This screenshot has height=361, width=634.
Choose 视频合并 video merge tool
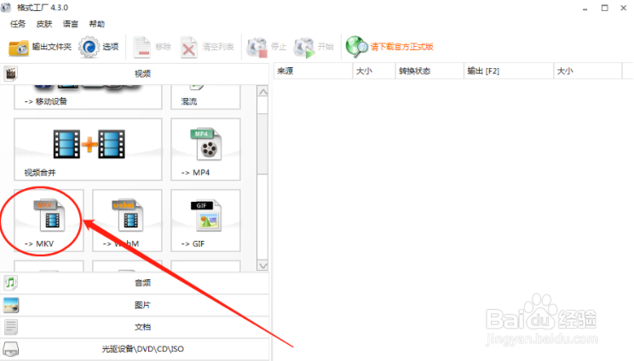(x=88, y=149)
